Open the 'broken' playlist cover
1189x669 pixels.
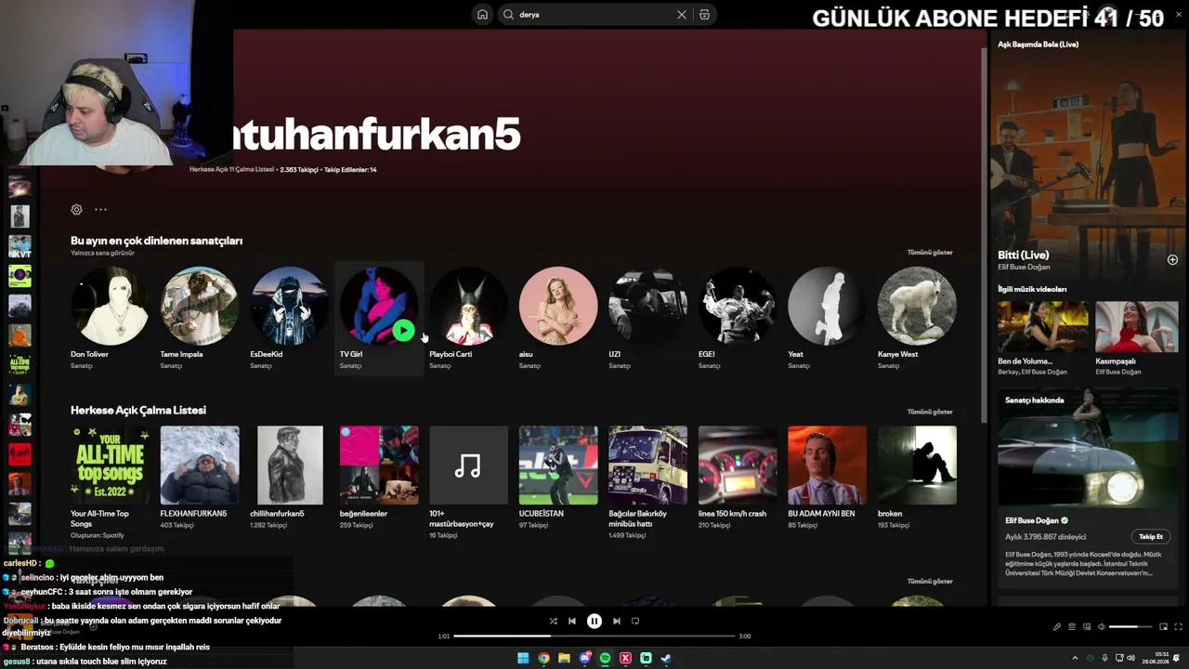pos(917,466)
